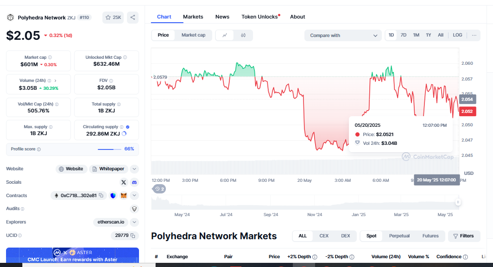Click verified badge beside Circulating supply
Viewport: 493px width, 267px height.
(x=128, y=127)
